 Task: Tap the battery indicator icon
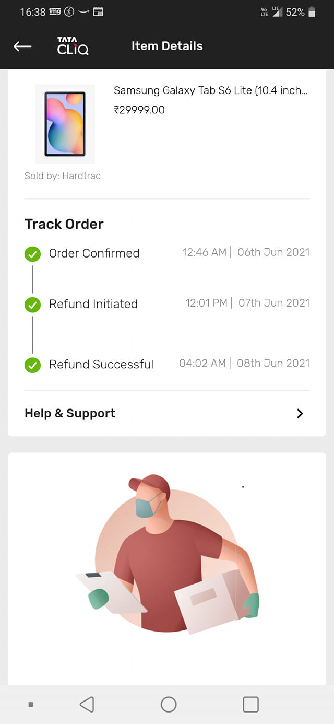312,11
